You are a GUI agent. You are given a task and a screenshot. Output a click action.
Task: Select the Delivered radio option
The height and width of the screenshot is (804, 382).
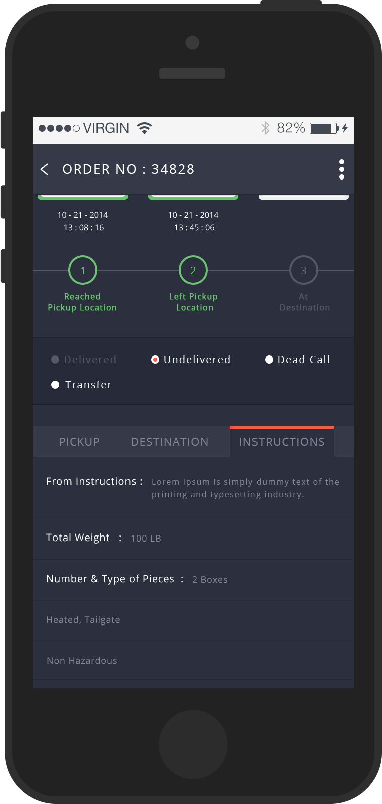(x=56, y=360)
